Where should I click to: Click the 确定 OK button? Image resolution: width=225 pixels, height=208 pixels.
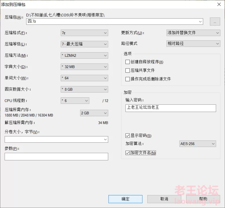(x=125, y=199)
